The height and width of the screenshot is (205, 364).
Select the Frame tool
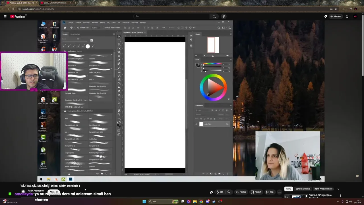click(x=119, y=56)
